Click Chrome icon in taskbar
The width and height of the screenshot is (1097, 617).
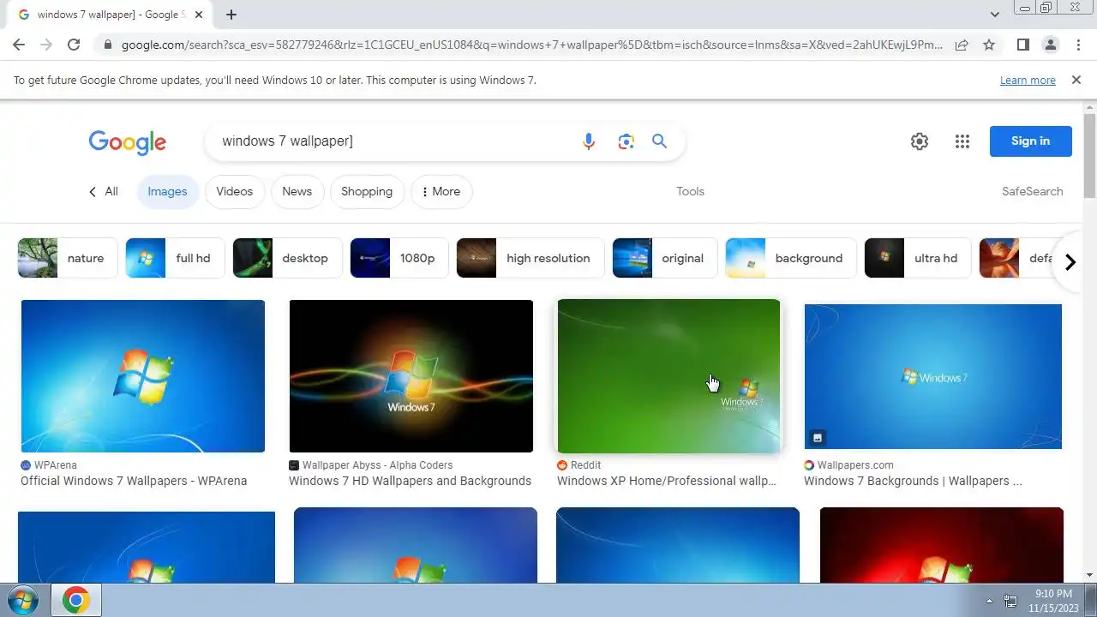click(75, 601)
